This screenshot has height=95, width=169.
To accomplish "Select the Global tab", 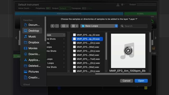I will 140,14.
